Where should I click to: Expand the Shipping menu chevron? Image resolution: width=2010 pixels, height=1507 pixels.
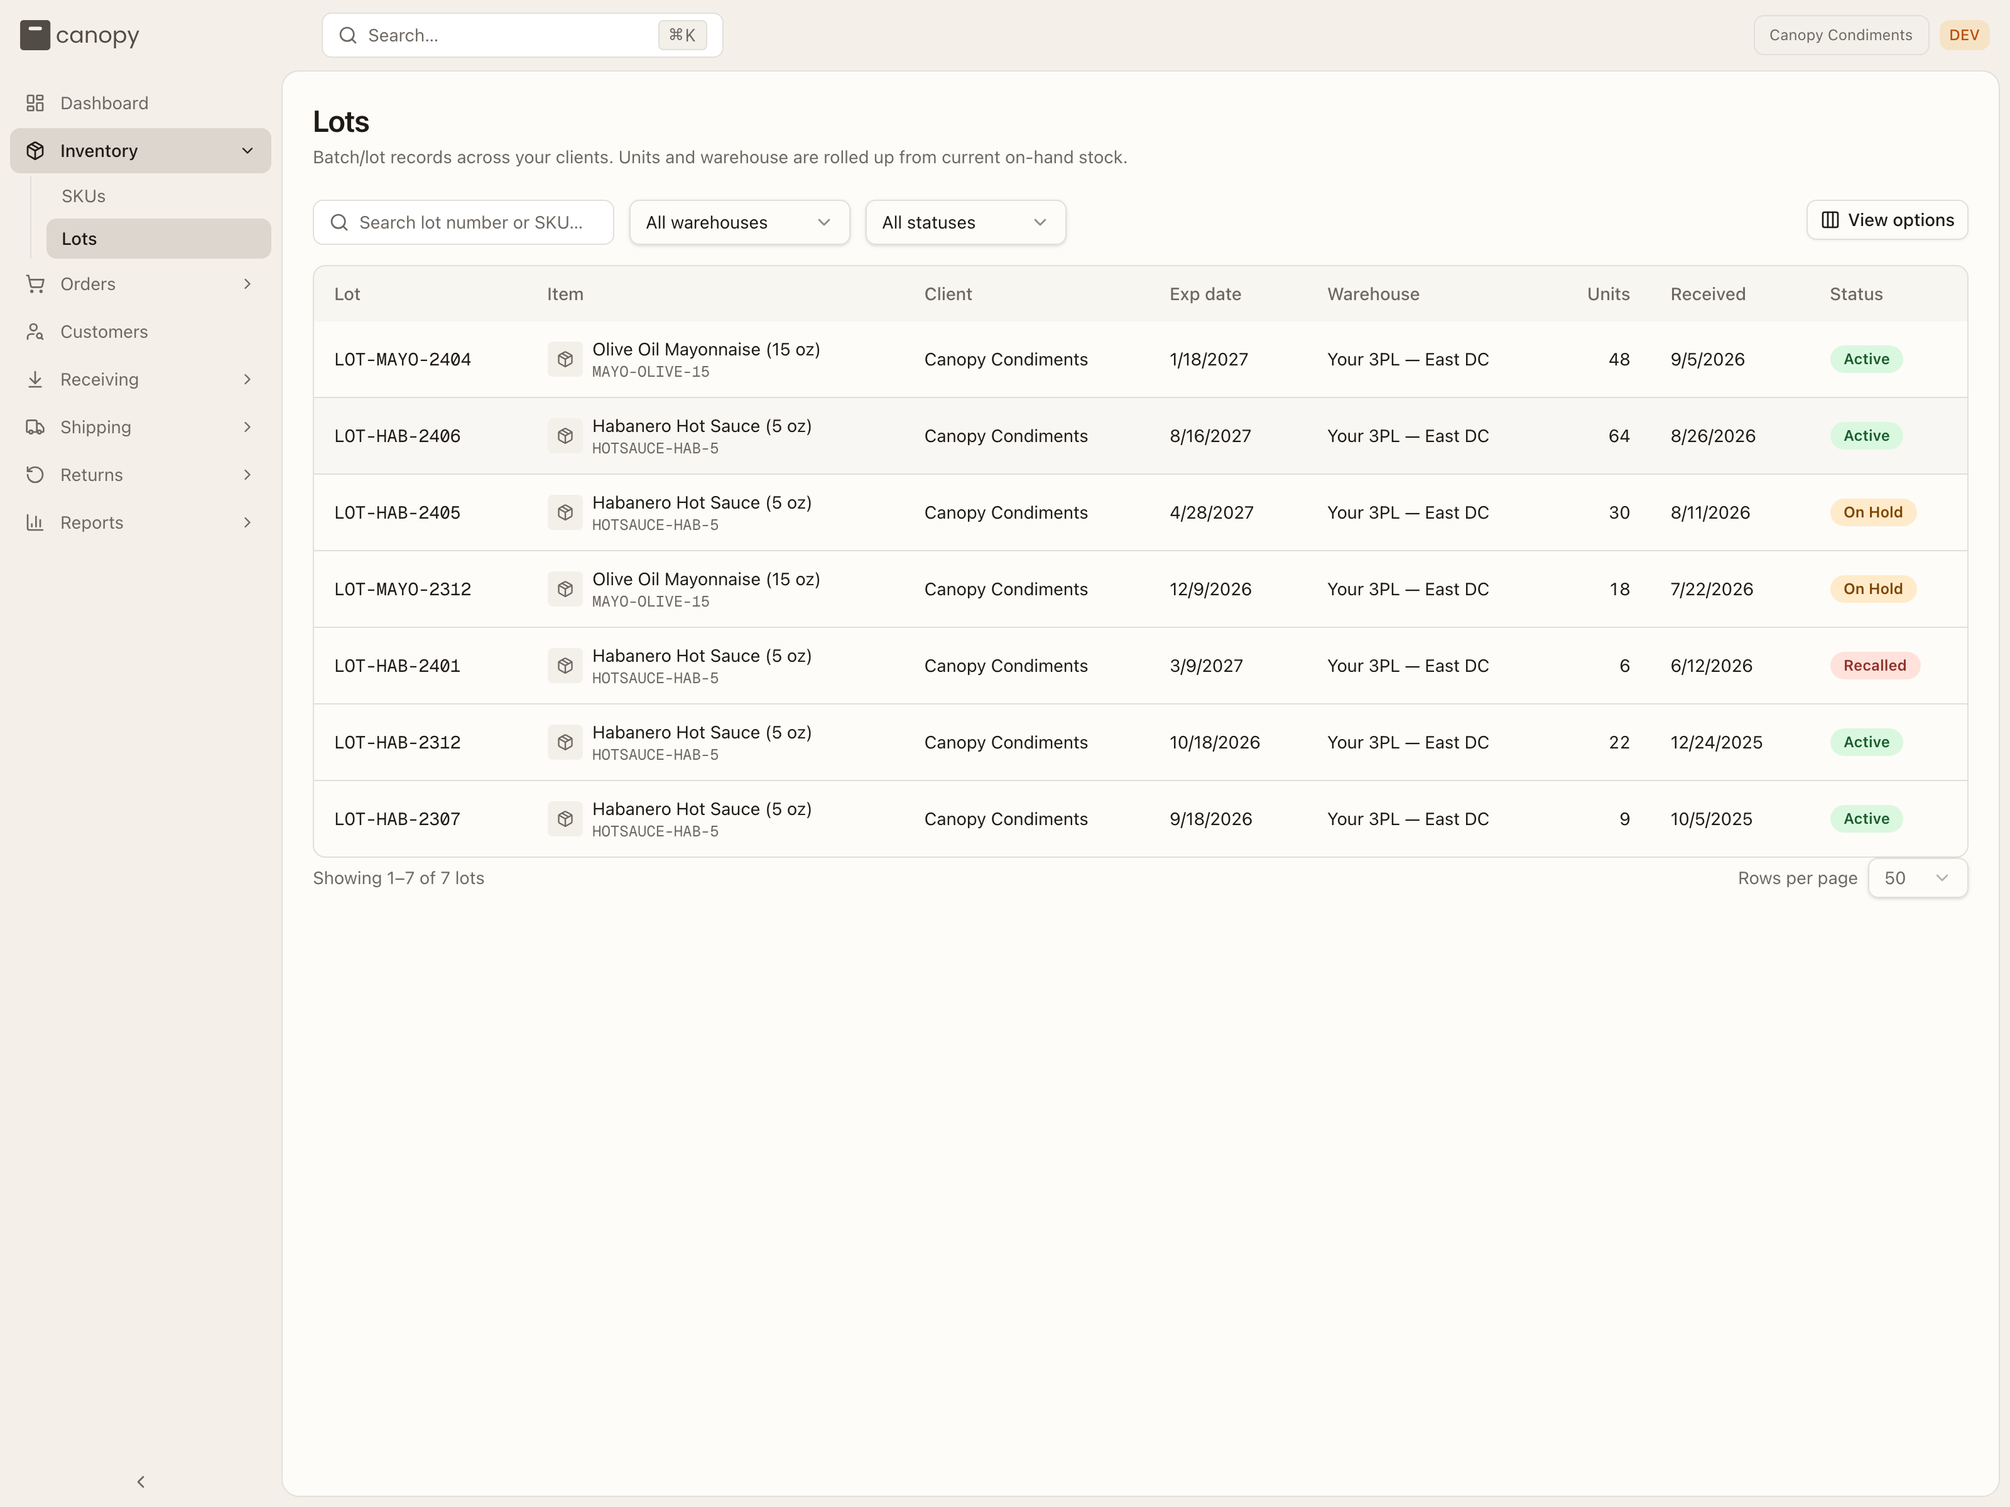click(247, 427)
